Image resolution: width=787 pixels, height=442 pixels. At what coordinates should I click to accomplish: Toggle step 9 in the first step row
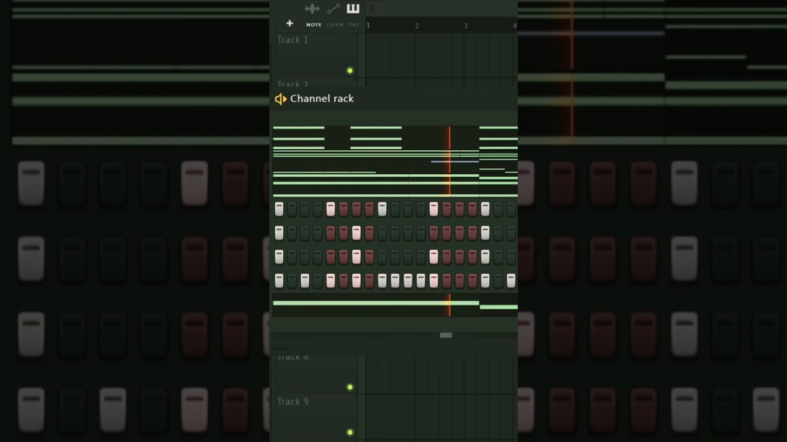(382, 209)
